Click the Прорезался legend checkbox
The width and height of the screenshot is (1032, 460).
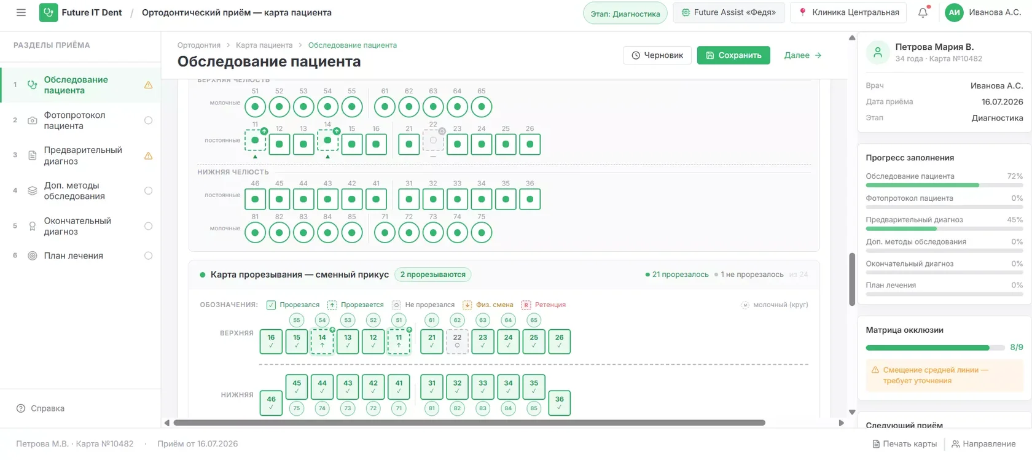tap(271, 305)
